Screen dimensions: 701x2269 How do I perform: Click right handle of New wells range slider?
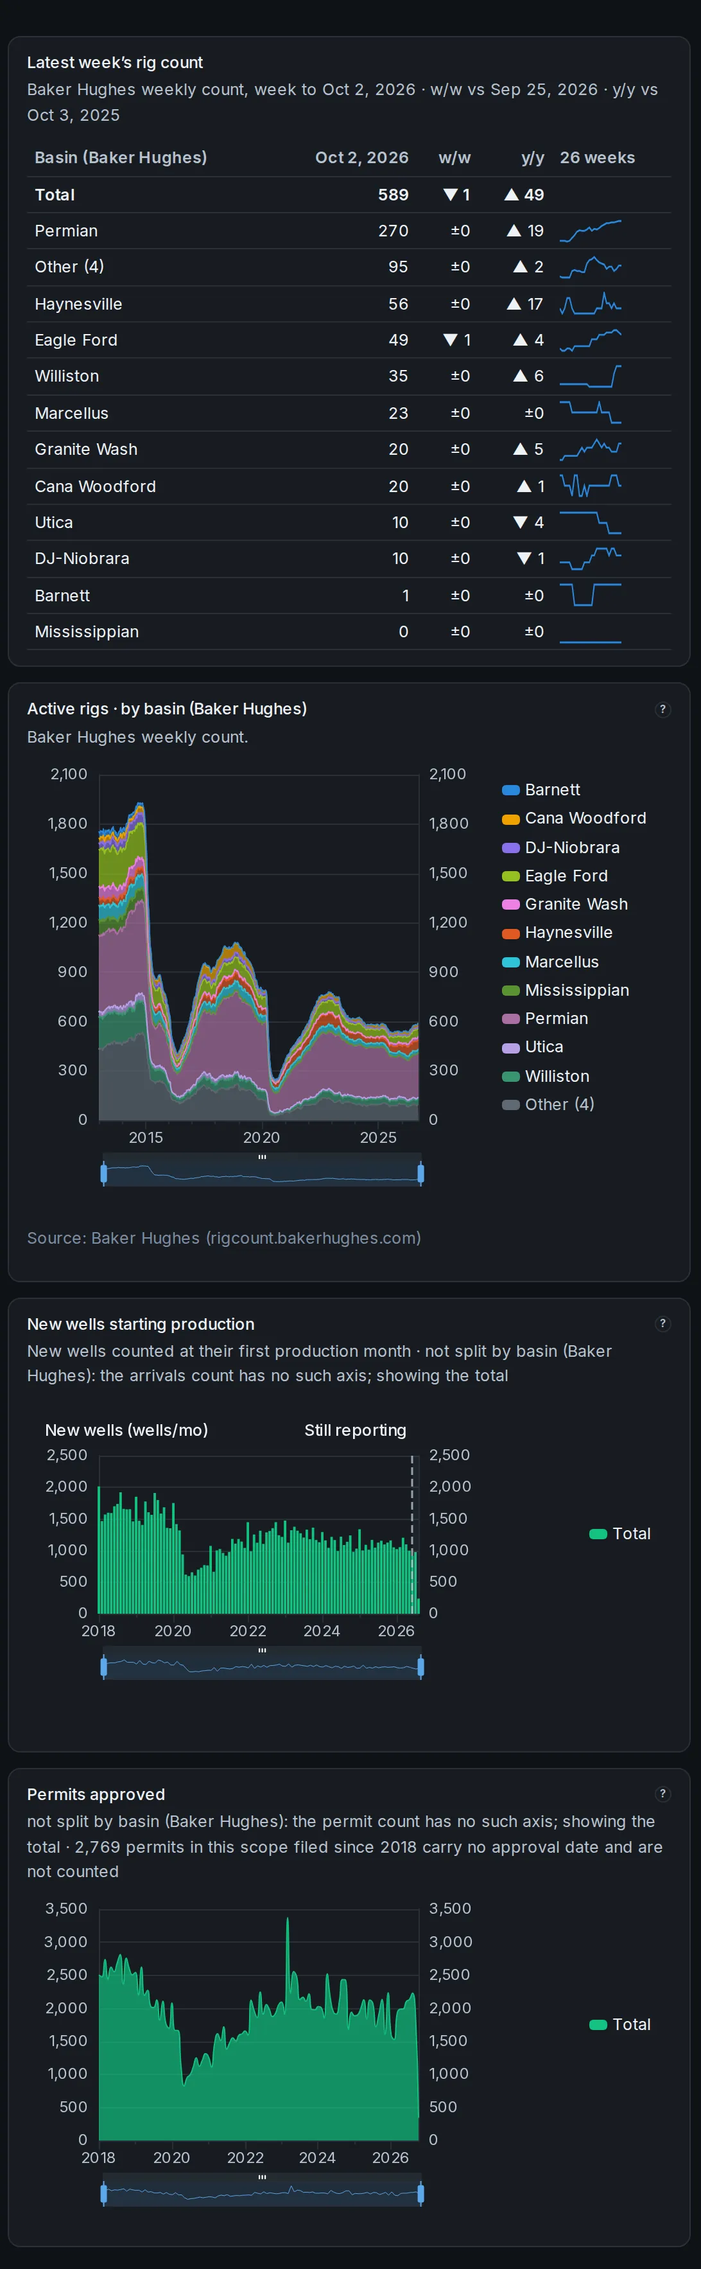421,1666
